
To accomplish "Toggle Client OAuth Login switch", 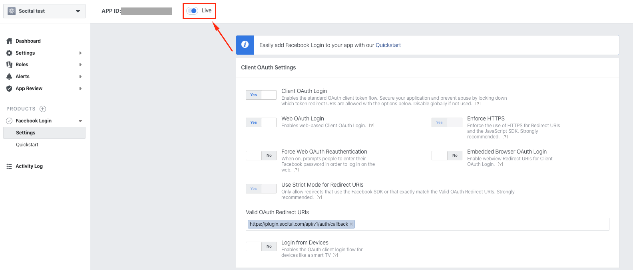I will point(261,95).
